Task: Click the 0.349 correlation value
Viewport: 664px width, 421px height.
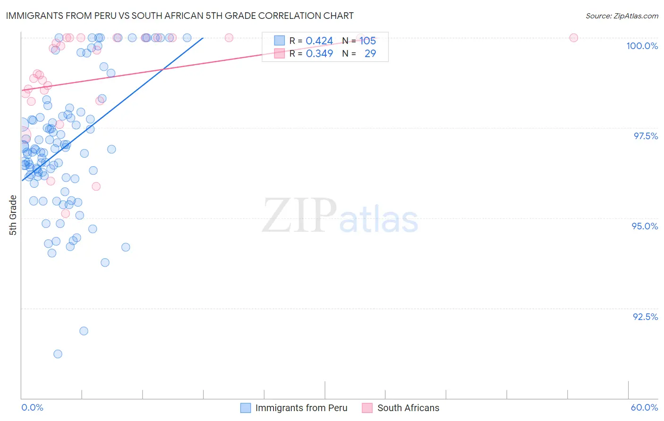Action: point(319,53)
